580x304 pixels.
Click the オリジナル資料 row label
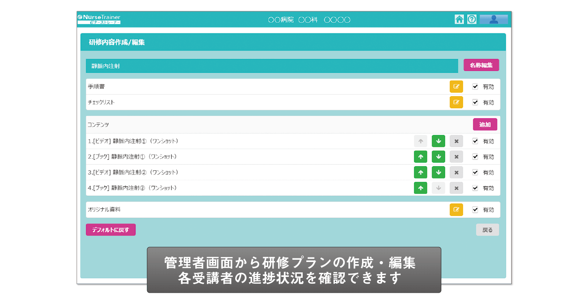(104, 210)
